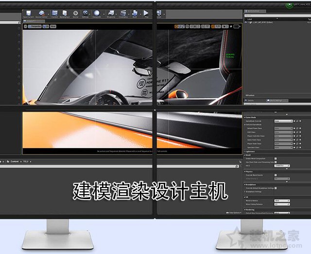Enable Override World Gravity checkbox
This screenshot has width=311, height=254.
(x=276, y=175)
